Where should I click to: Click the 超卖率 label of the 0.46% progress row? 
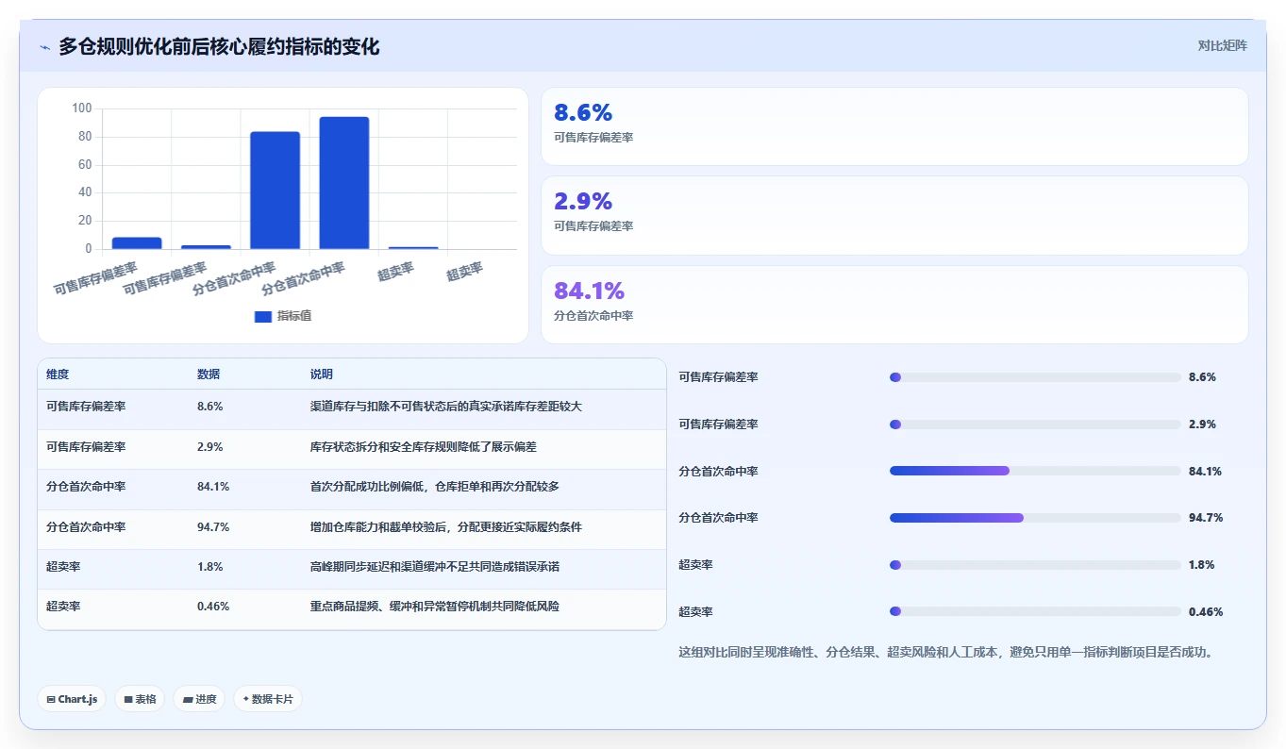coord(696,612)
